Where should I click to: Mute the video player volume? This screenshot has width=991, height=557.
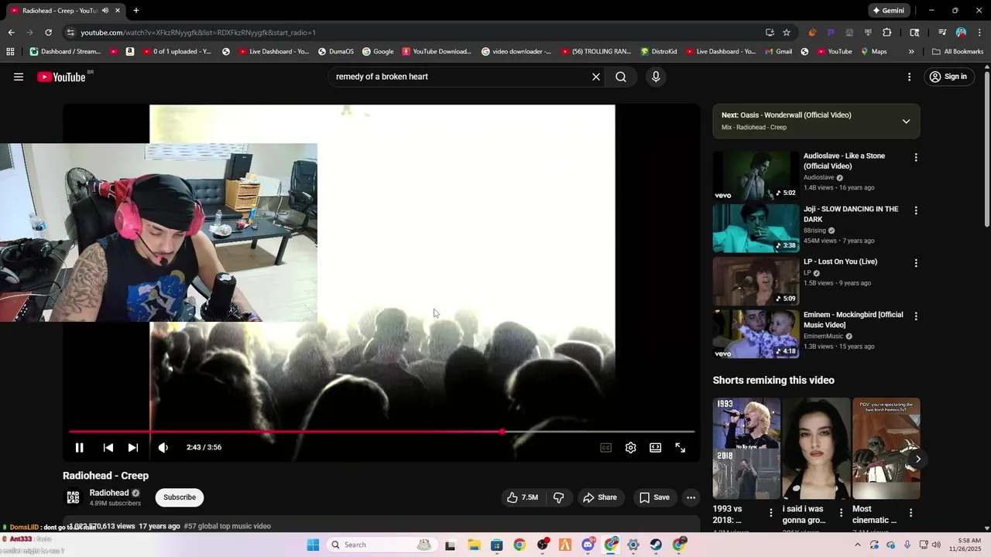(163, 447)
